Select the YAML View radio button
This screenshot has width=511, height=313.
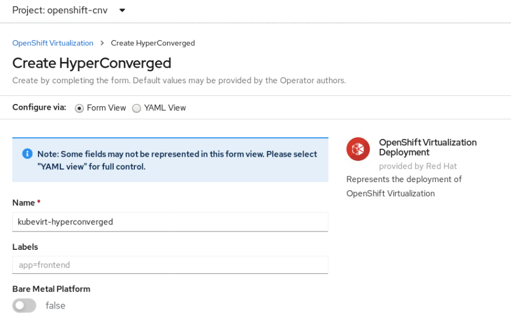click(137, 108)
